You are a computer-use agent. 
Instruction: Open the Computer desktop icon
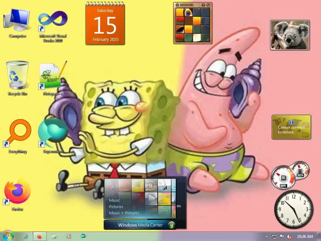[17, 23]
